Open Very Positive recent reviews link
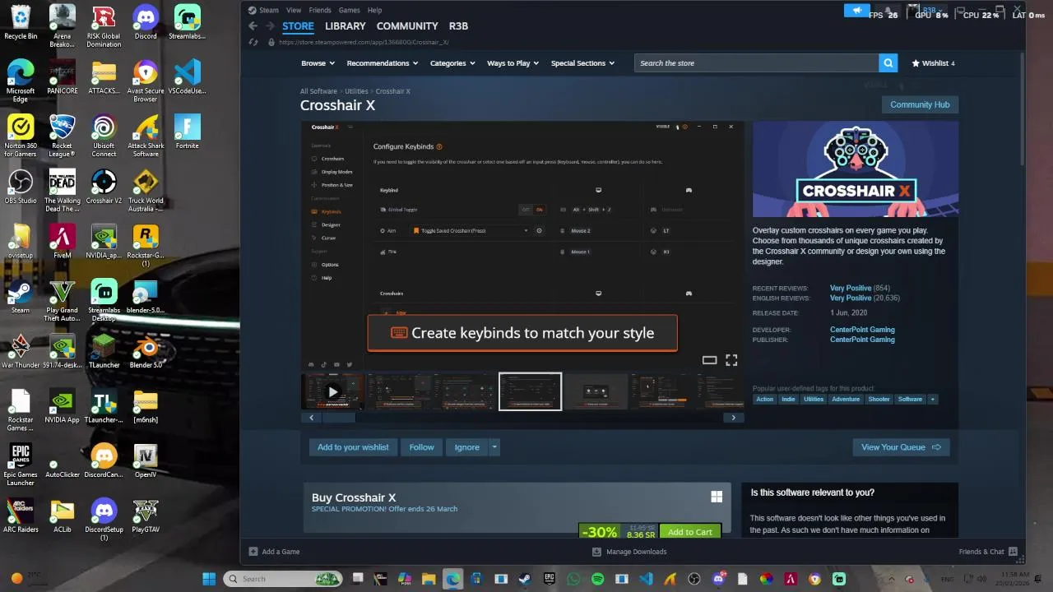 point(851,289)
